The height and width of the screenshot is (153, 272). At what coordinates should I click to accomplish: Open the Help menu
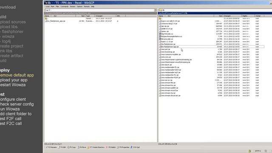pyautogui.click(x=93, y=7)
